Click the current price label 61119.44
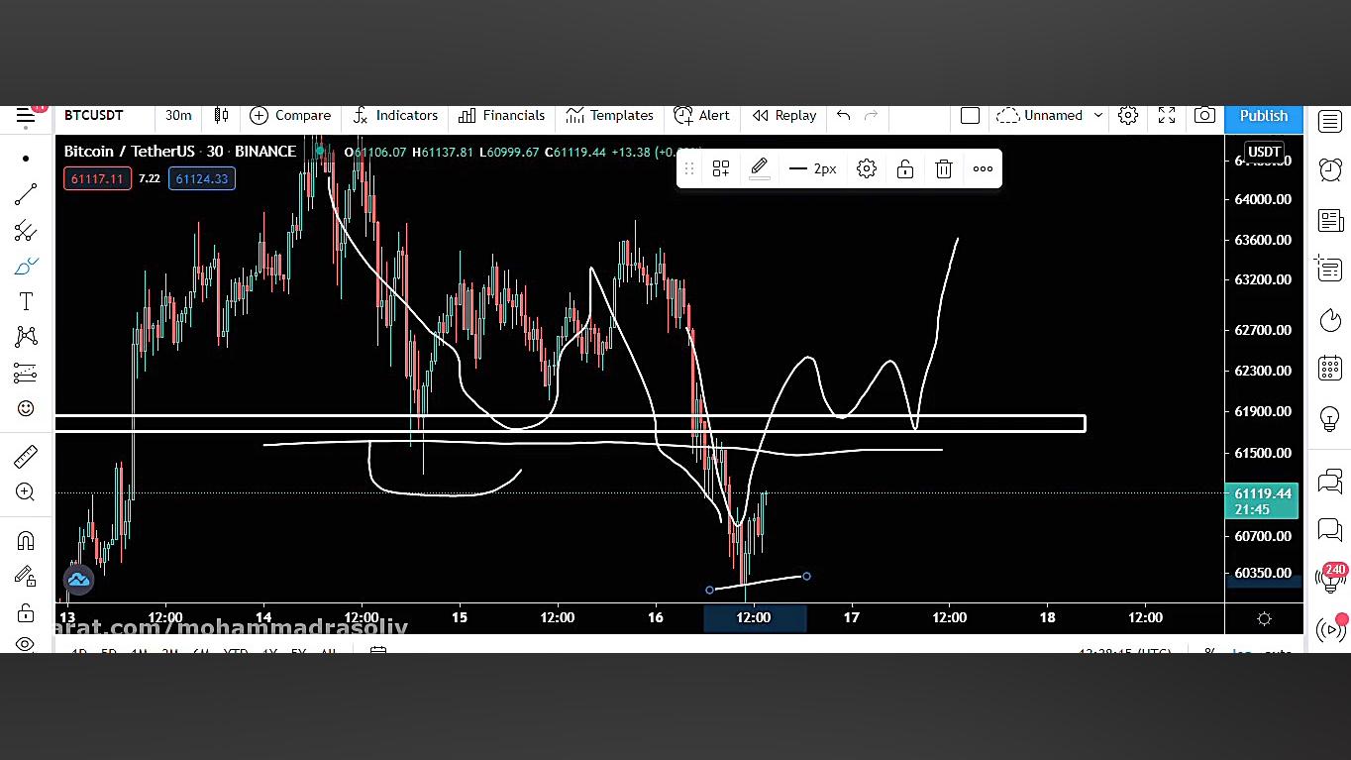Image resolution: width=1351 pixels, height=760 pixels. 1262,501
